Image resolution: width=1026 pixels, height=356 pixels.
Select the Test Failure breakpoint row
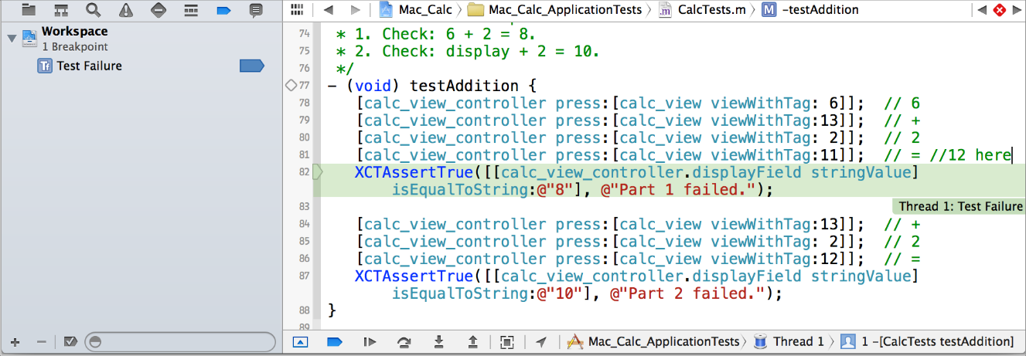coord(141,66)
